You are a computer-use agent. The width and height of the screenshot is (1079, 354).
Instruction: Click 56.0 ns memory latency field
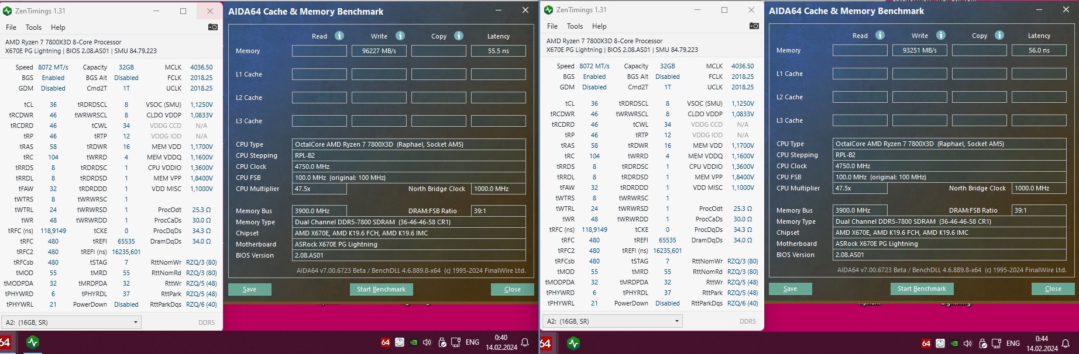tap(1039, 50)
